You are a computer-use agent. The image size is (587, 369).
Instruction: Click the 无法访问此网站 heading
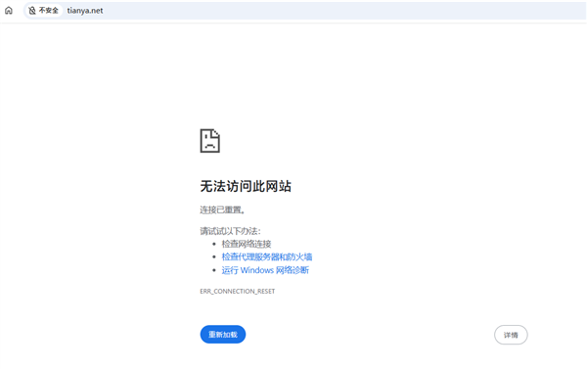246,186
